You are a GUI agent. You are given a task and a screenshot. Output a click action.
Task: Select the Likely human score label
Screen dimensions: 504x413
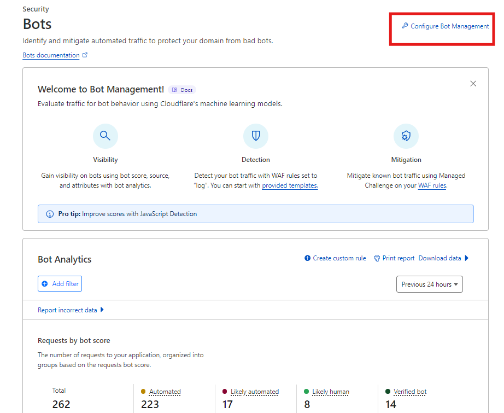pos(330,392)
